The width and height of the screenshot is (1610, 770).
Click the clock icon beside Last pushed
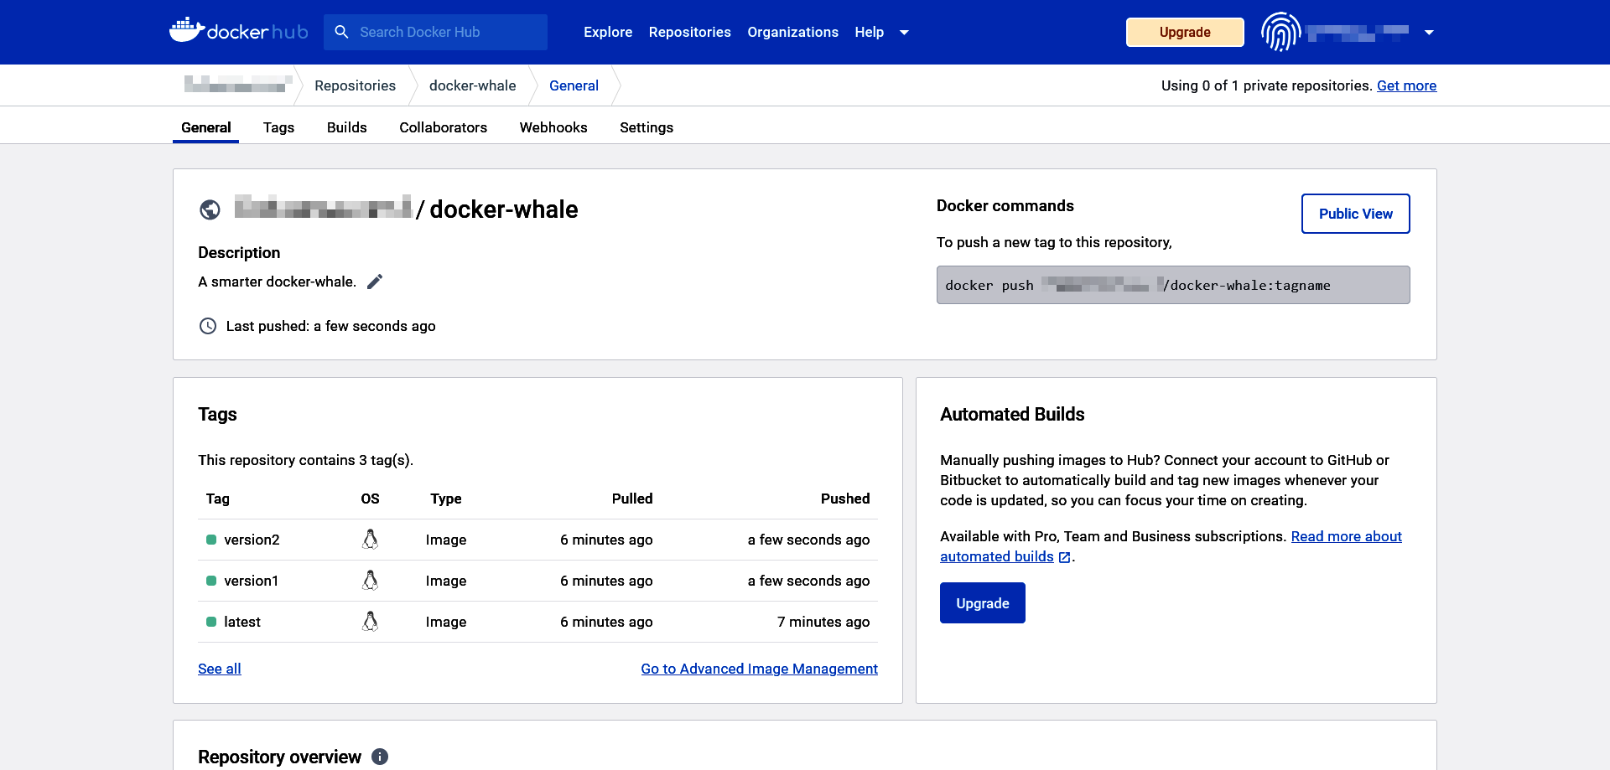pos(208,326)
